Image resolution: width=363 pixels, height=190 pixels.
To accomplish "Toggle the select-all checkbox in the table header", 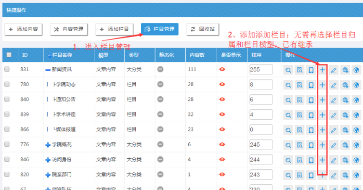I will [x=9, y=55].
